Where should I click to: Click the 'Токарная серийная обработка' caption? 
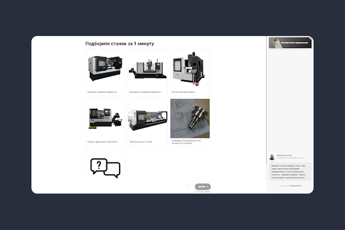pos(102,92)
